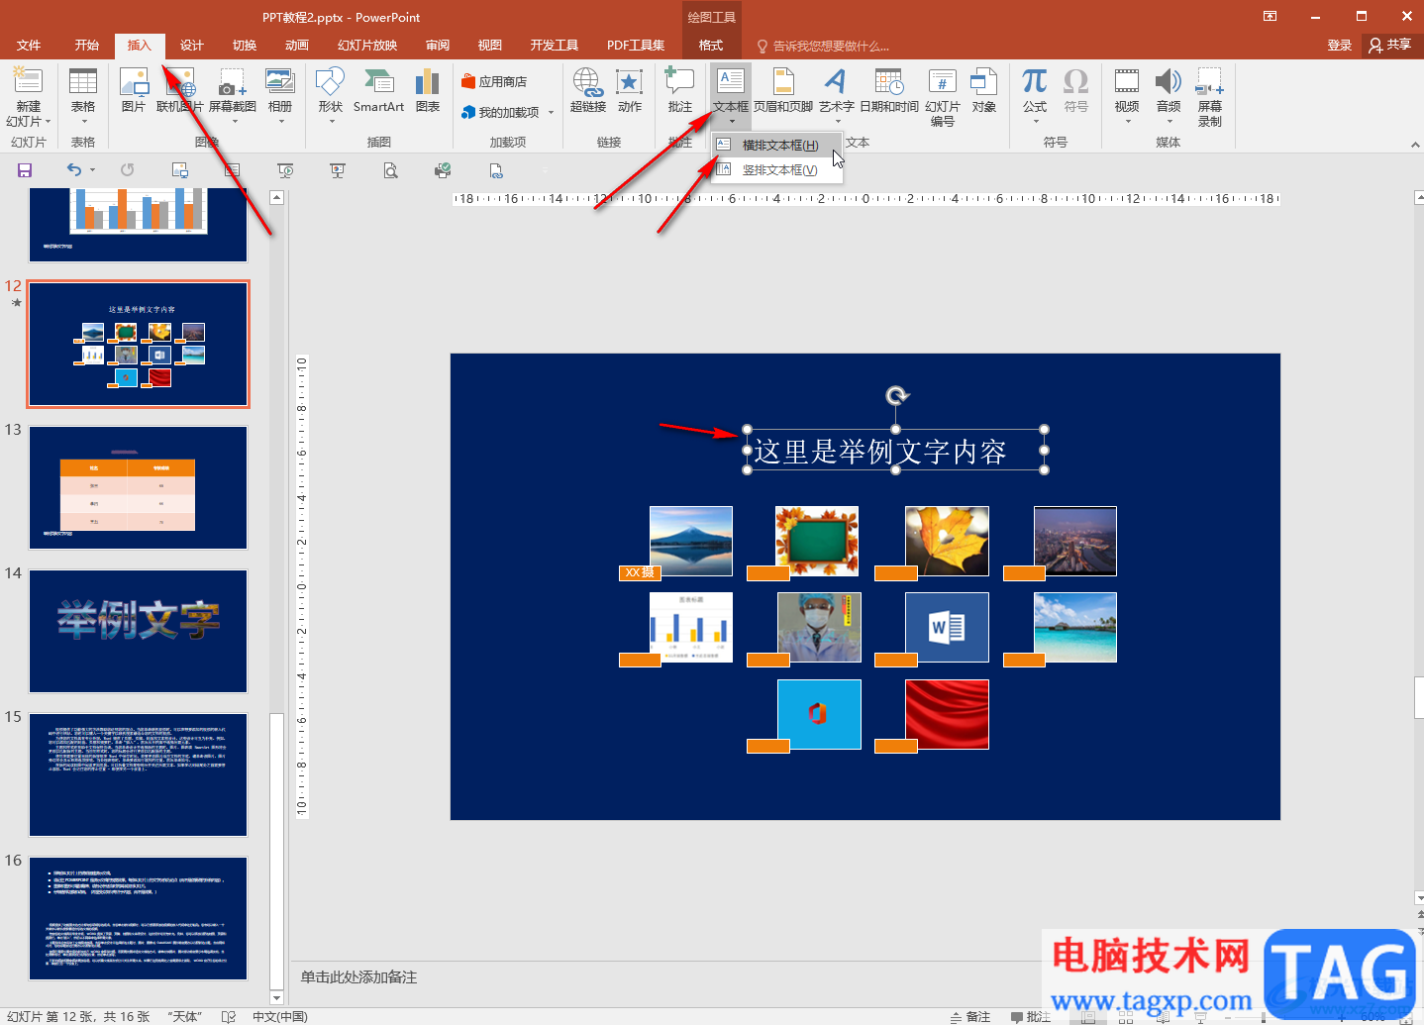1424x1025 pixels.
Task: Insert 幻灯片编号 slide number
Action: tap(943, 97)
